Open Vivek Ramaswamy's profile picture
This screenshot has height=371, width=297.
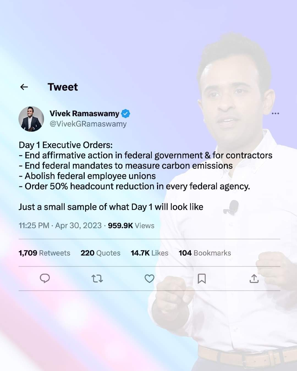[x=31, y=119]
